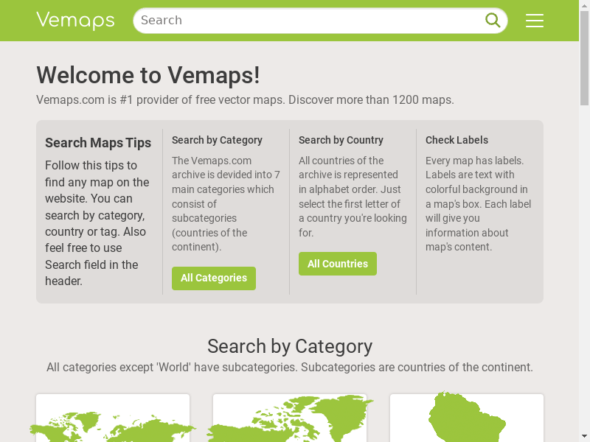Click the 'Every map has labels' paragraph

tap(478, 204)
